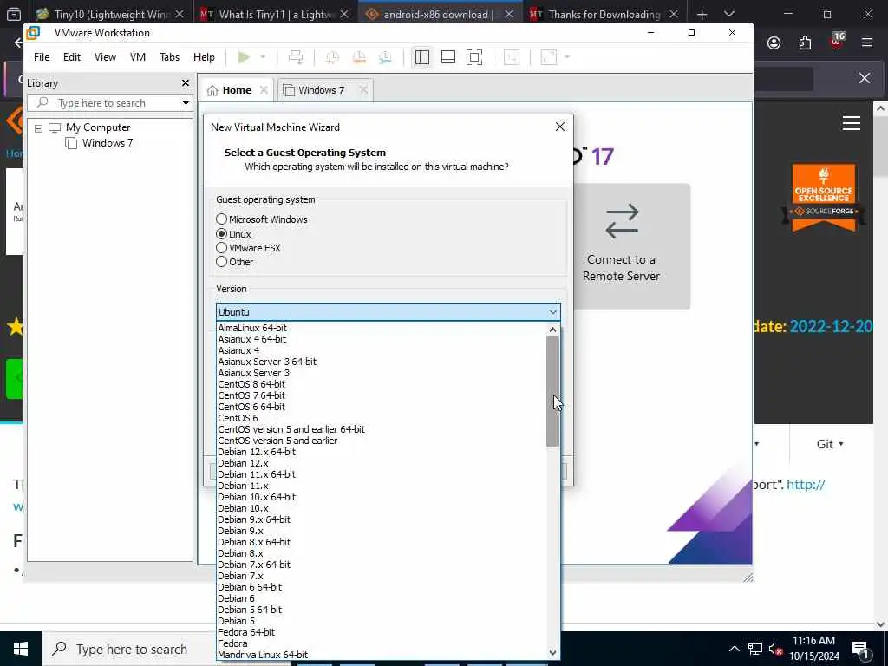Open the stretch options dropdown arrow
888x666 pixels.
567,57
